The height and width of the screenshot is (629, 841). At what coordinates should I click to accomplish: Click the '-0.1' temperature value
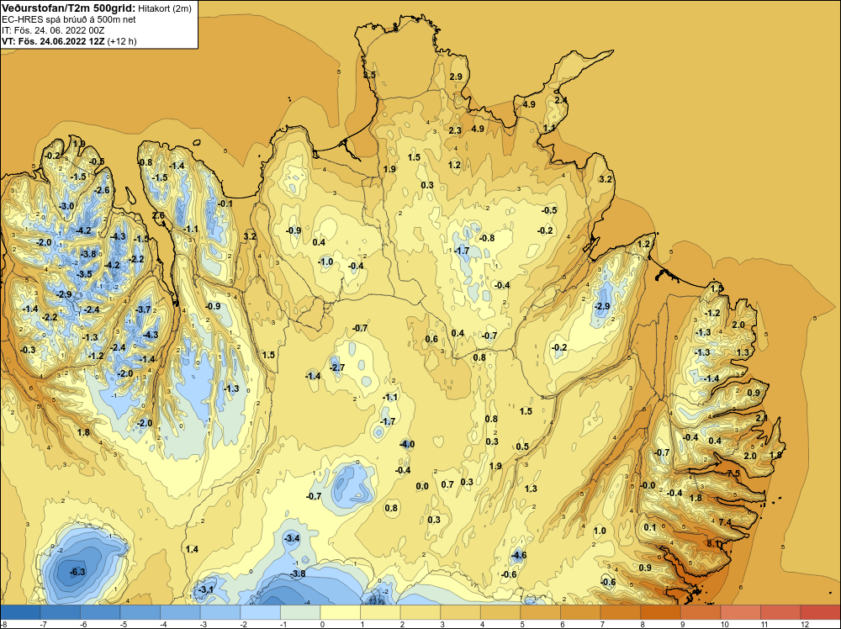(x=225, y=203)
